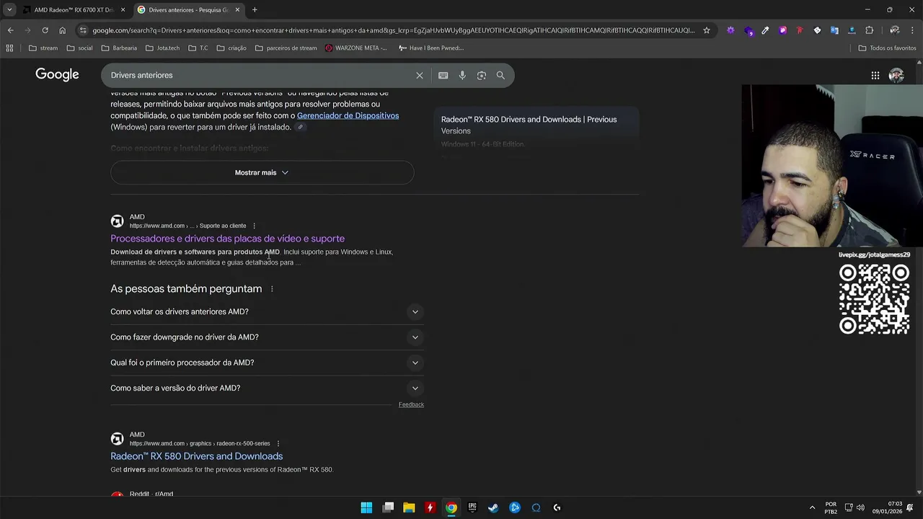This screenshot has width=923, height=519.
Task: Send Feedback on the questions box
Action: (411, 404)
